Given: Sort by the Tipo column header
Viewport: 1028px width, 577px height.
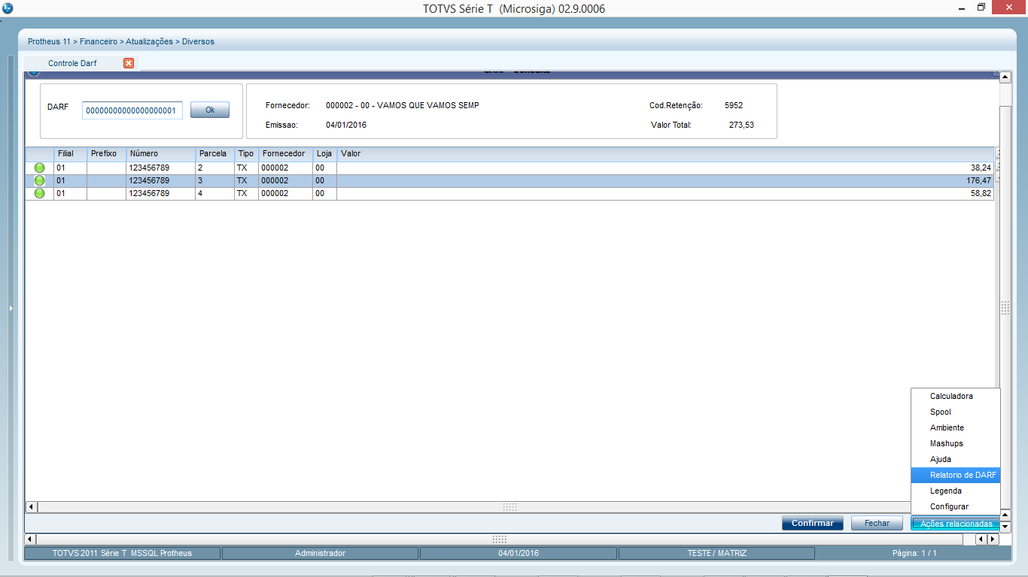Looking at the screenshot, I should click(247, 153).
